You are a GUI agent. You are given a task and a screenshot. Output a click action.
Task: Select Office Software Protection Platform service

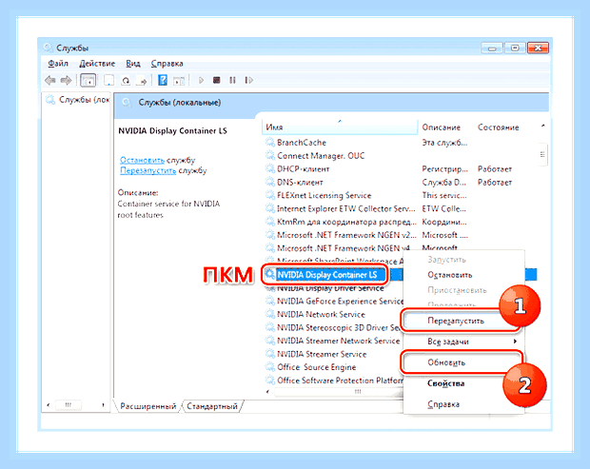(x=340, y=381)
